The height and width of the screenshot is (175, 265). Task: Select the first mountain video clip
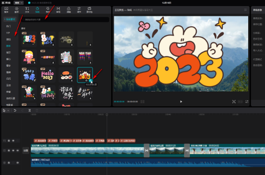click(x=87, y=150)
